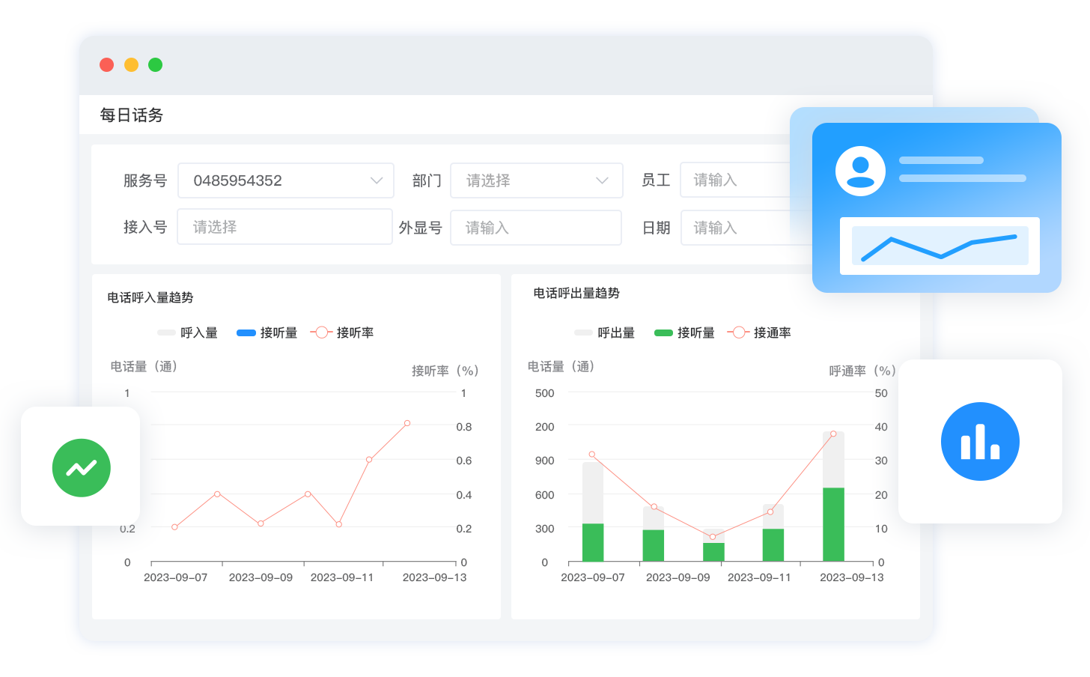Toggle 呼出量 legend in outbound chart

(x=605, y=333)
